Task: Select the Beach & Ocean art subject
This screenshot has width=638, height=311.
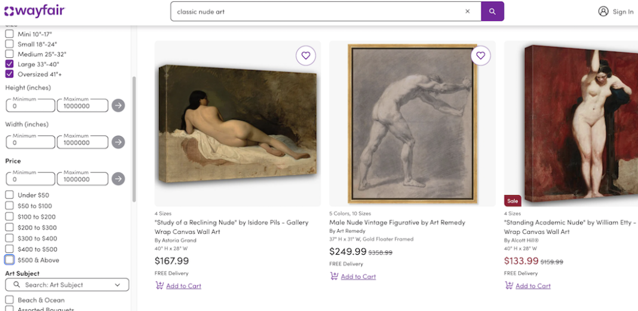Action: tap(10, 300)
